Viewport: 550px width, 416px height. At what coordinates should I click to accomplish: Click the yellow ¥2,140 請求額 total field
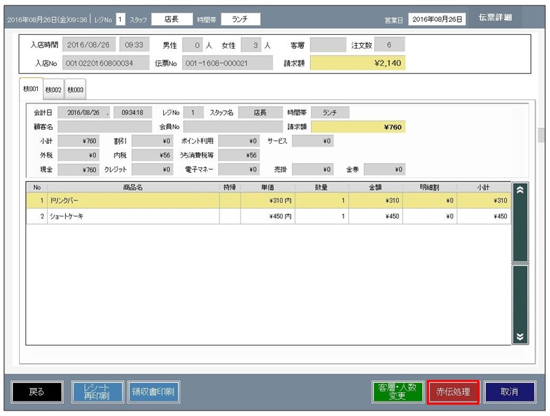point(357,63)
